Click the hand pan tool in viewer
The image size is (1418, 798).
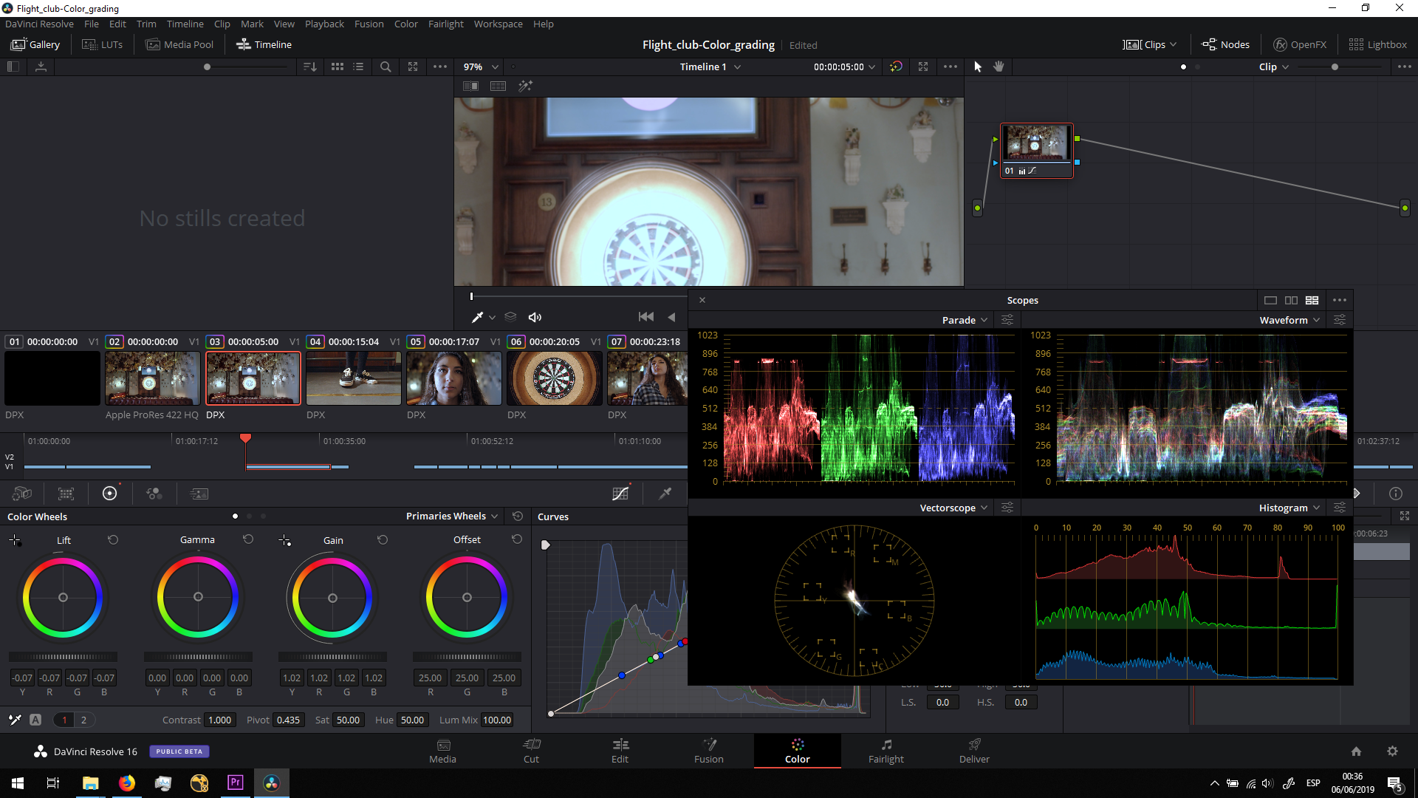pos(999,66)
